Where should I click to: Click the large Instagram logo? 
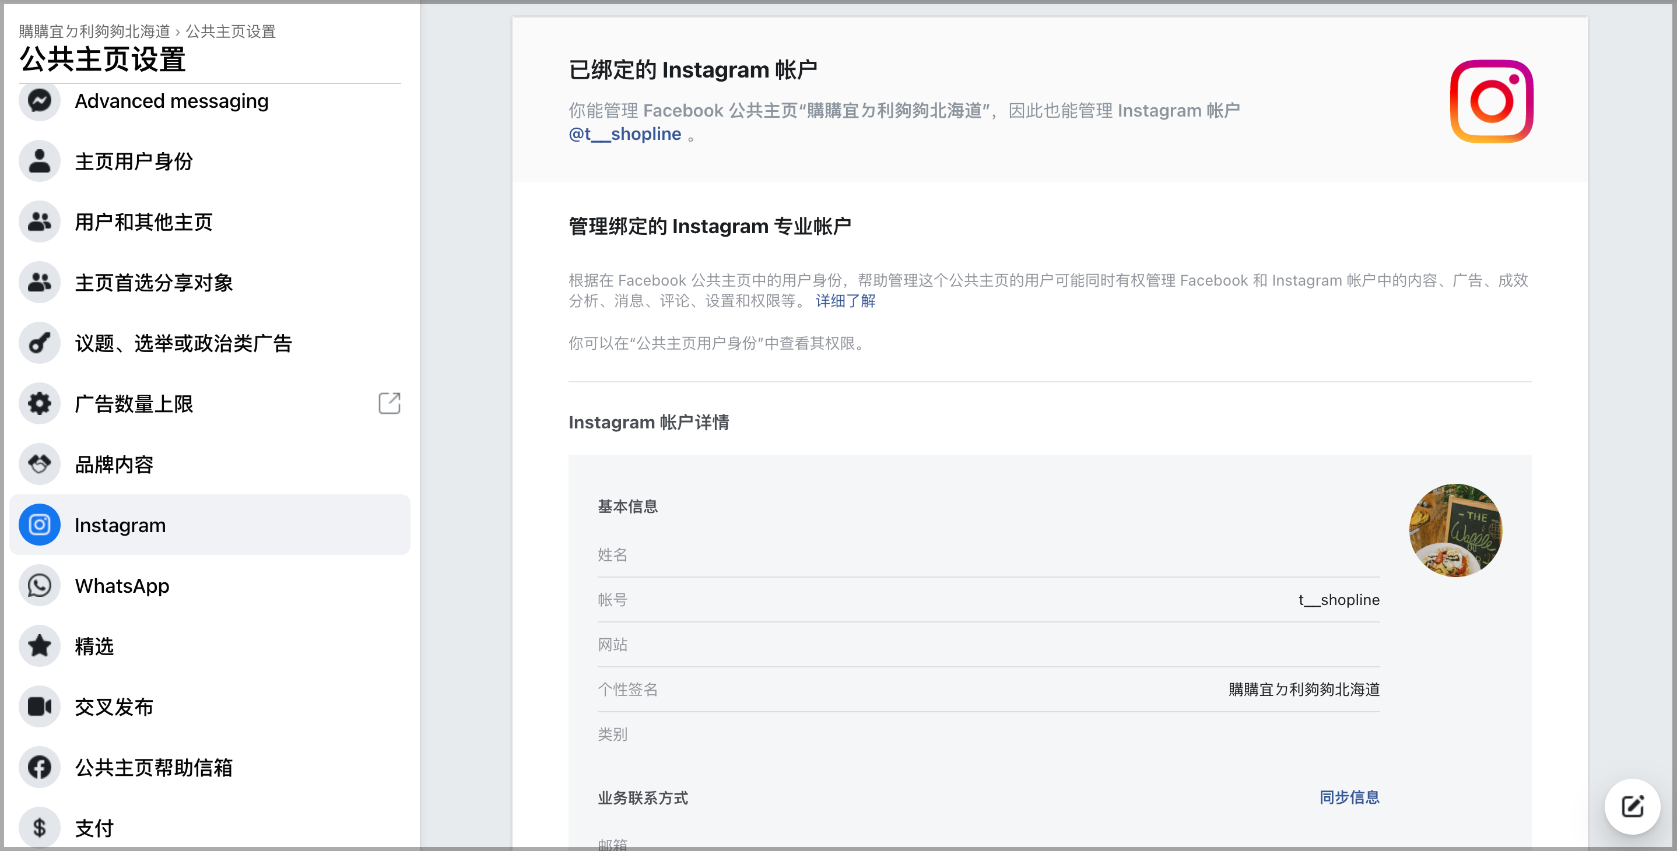(x=1492, y=101)
